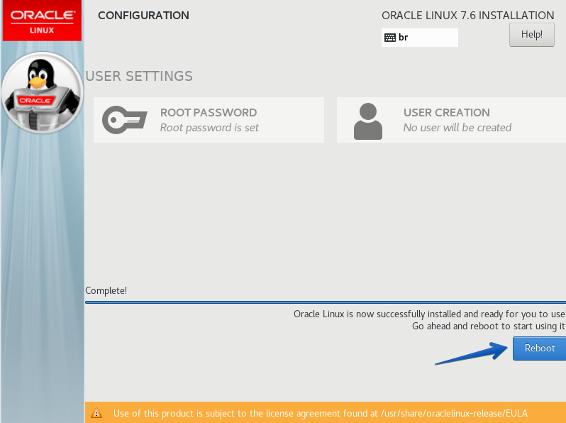Click the Oracle Linux red logo
The width and height of the screenshot is (566, 423).
point(42,21)
